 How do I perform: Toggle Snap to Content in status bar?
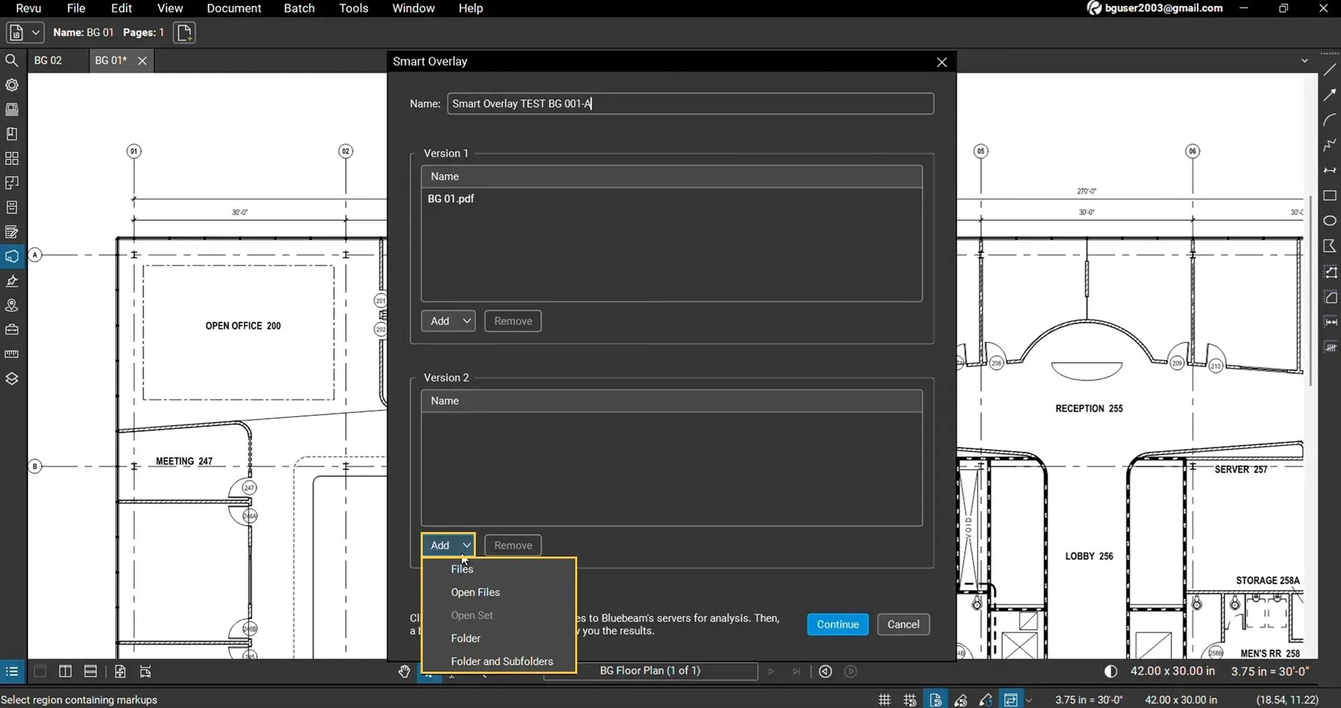pyautogui.click(x=935, y=700)
